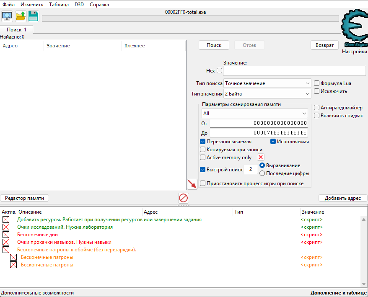Save the cheat table with floppy icon
Image resolution: width=368 pixels, height=297 pixels.
pyautogui.click(x=33, y=16)
